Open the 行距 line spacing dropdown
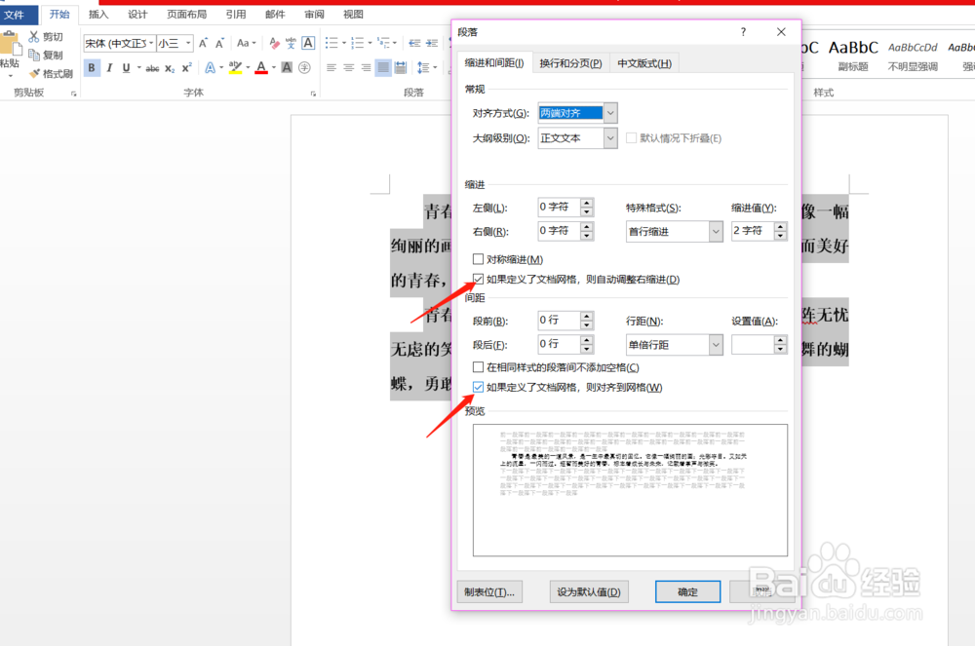 [715, 344]
